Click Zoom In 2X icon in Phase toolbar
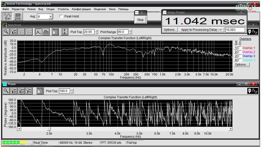261x147 pixels. (14, 91)
